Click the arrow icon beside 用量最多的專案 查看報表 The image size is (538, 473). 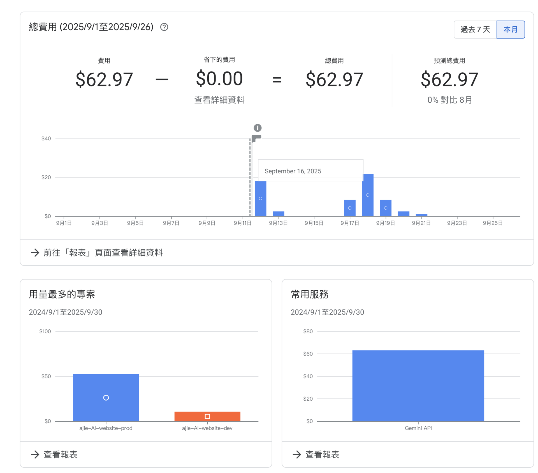click(36, 454)
